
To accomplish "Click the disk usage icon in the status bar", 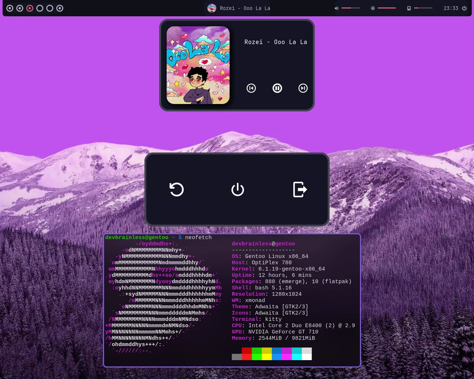I will pos(408,8).
